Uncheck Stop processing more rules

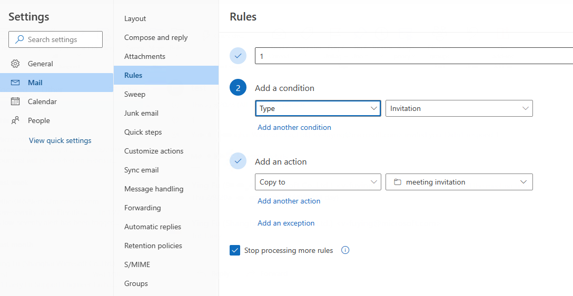235,250
